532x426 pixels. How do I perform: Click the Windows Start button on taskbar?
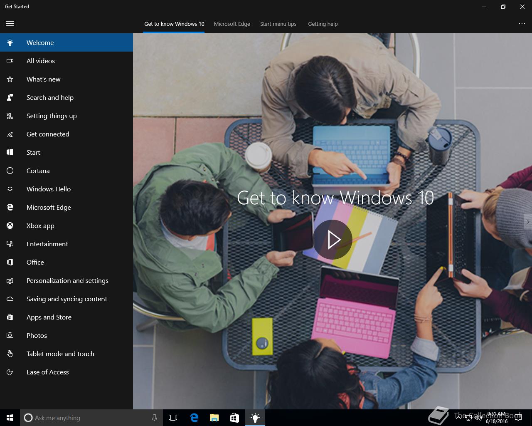[10, 418]
